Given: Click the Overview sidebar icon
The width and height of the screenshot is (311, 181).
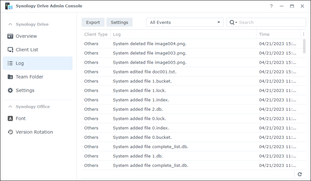Looking at the screenshot, I should (10, 36).
